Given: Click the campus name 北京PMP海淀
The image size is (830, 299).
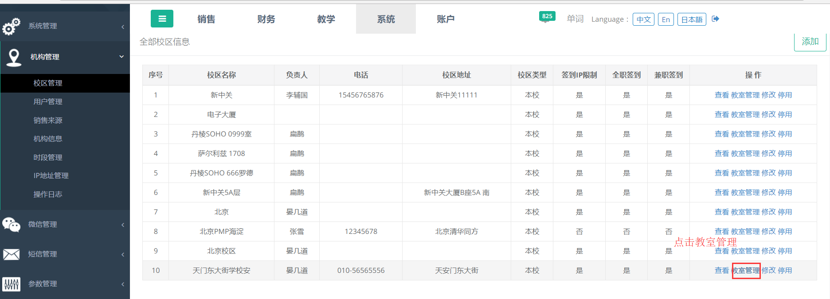Looking at the screenshot, I should [x=222, y=232].
